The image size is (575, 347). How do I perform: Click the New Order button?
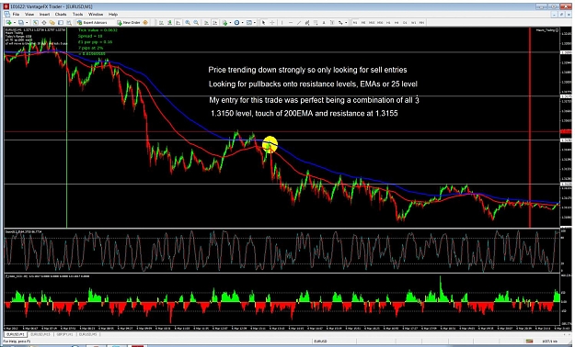click(129, 23)
